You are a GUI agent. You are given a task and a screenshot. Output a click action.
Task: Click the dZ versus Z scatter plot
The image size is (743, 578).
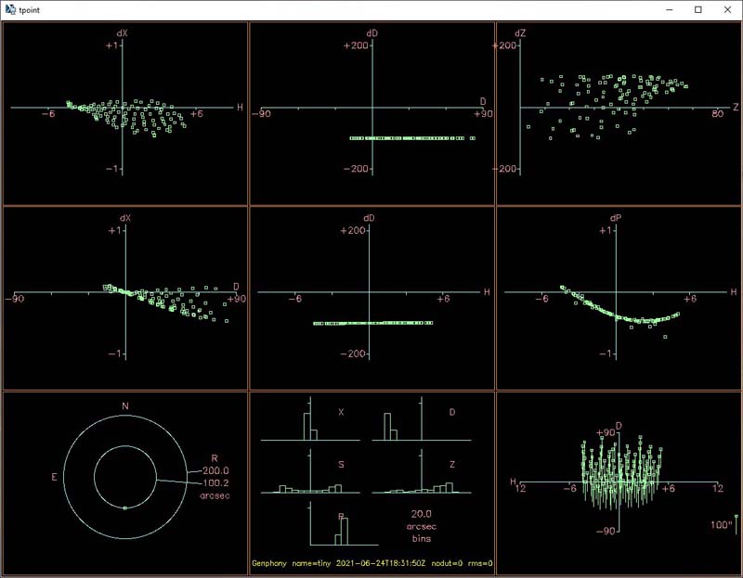click(x=619, y=112)
